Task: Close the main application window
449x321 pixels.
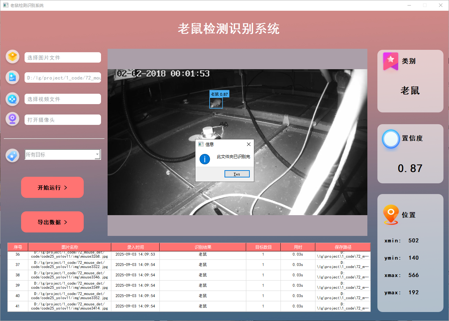Action: pyautogui.click(x=441, y=5)
